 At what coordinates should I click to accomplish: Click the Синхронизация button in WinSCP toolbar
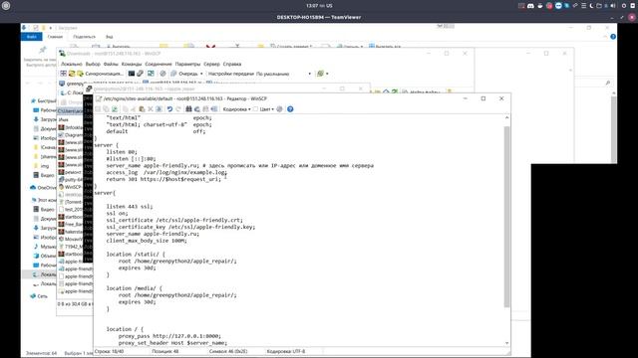tap(100, 74)
